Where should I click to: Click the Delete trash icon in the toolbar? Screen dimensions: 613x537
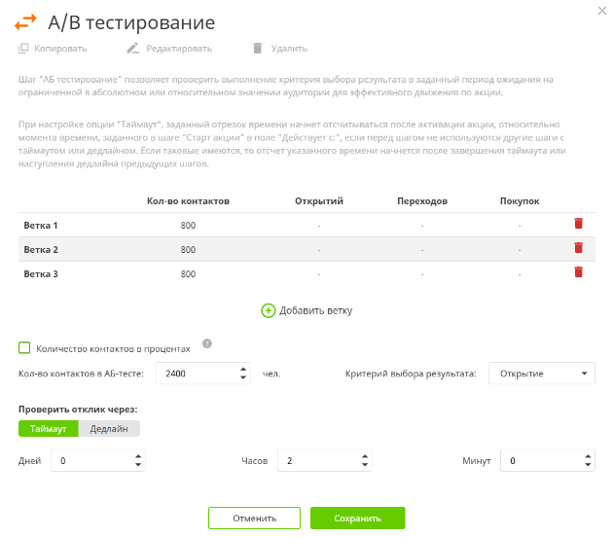(x=258, y=48)
